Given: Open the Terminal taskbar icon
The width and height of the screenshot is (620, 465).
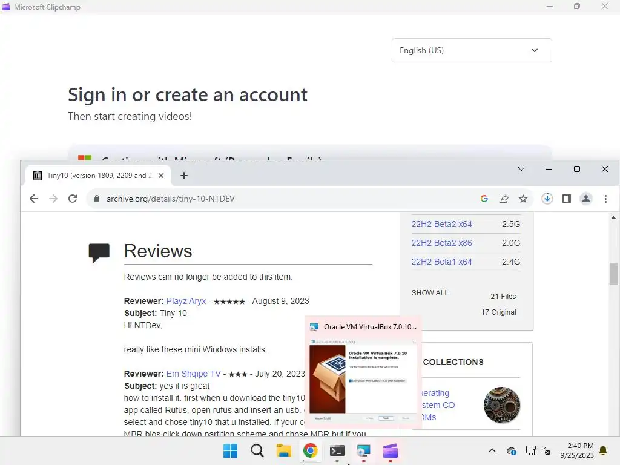Looking at the screenshot, I should tap(337, 450).
